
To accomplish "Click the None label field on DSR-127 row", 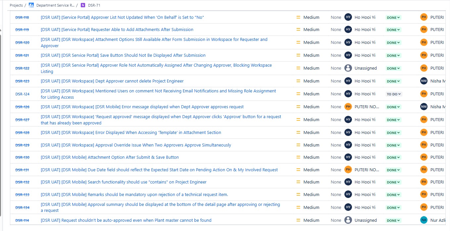I will (x=336, y=120).
